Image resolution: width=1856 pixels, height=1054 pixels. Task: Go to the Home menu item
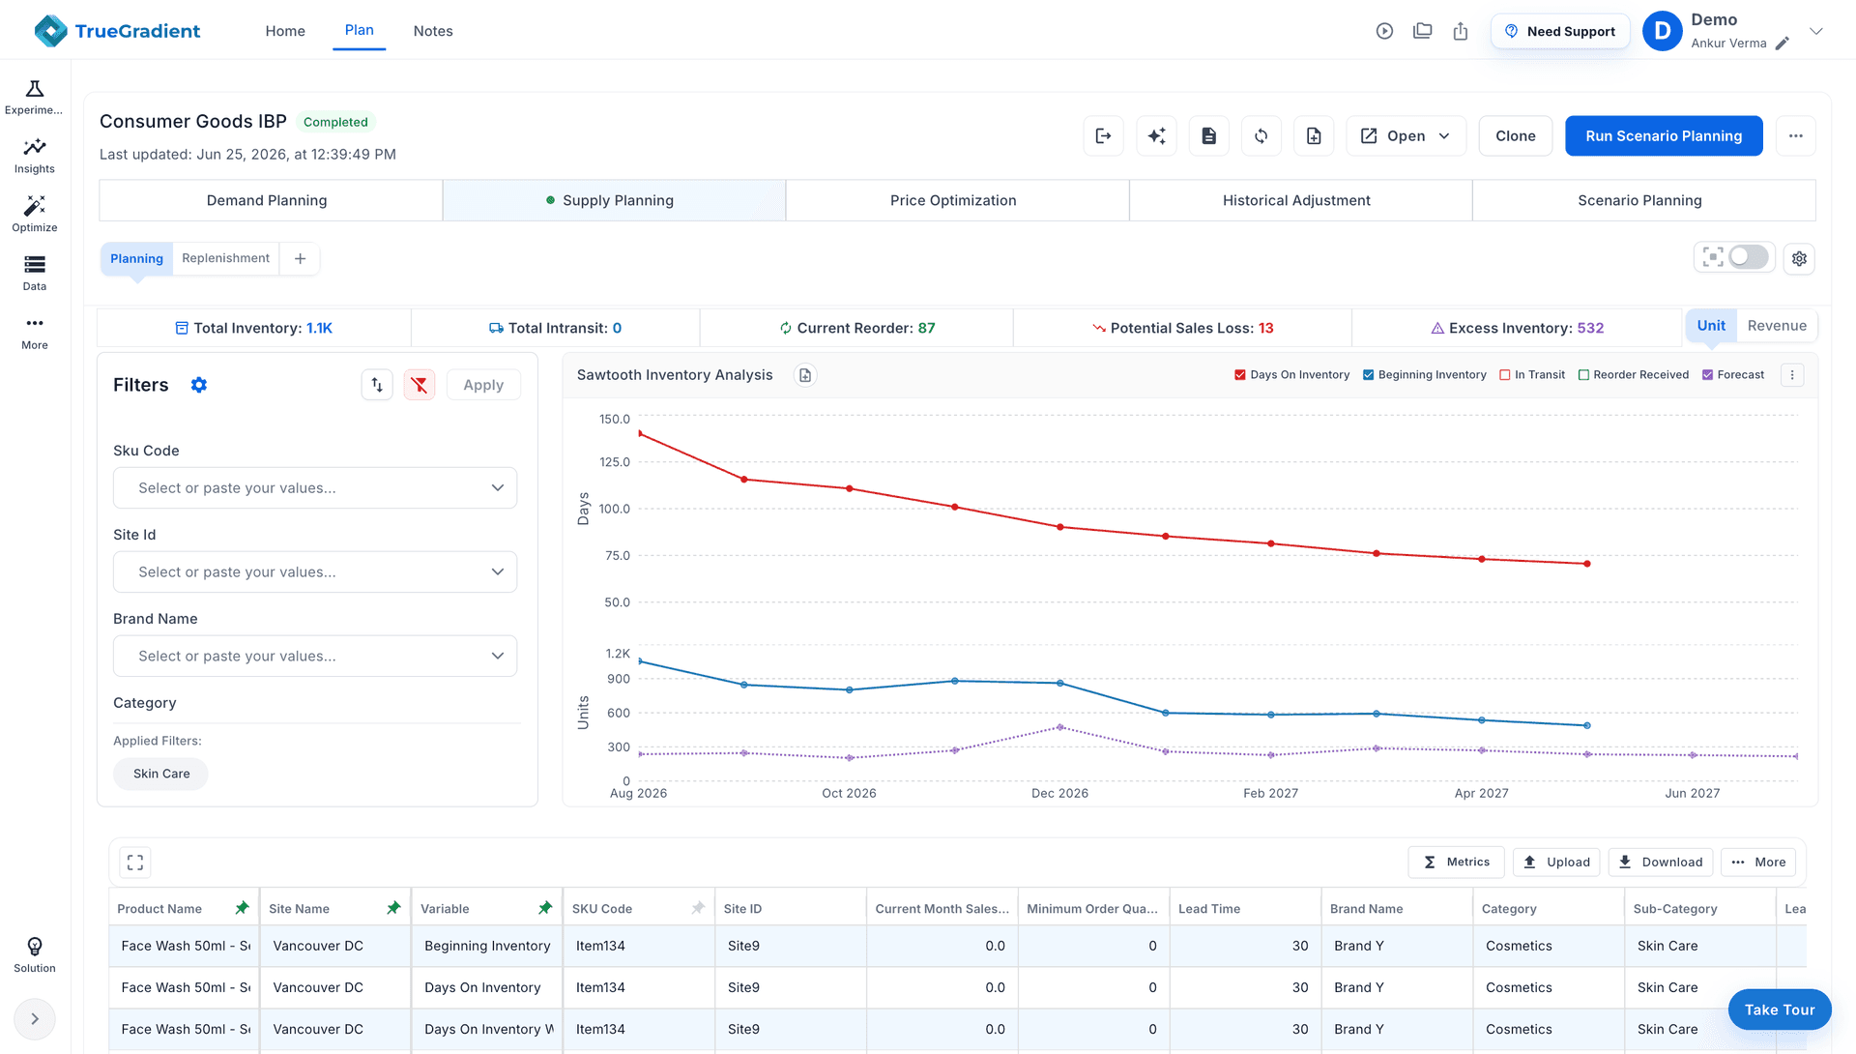[285, 31]
